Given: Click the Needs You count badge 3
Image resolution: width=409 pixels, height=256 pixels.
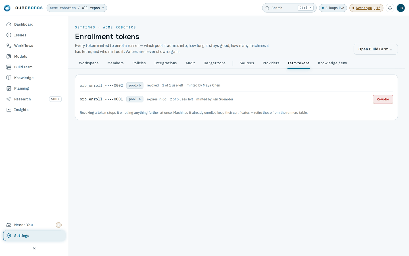Looking at the screenshot, I should (59, 225).
